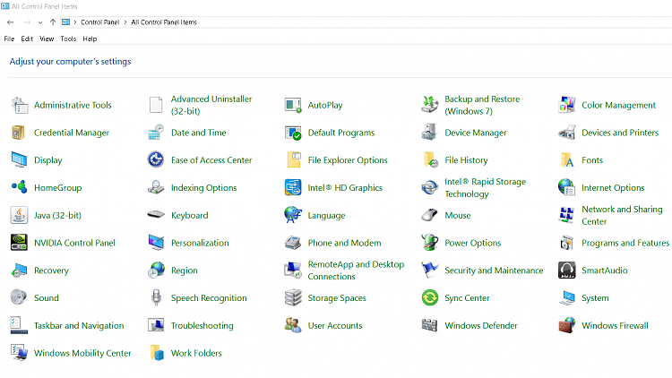Click the Device Manager icon
The image size is (672, 378).
[429, 133]
